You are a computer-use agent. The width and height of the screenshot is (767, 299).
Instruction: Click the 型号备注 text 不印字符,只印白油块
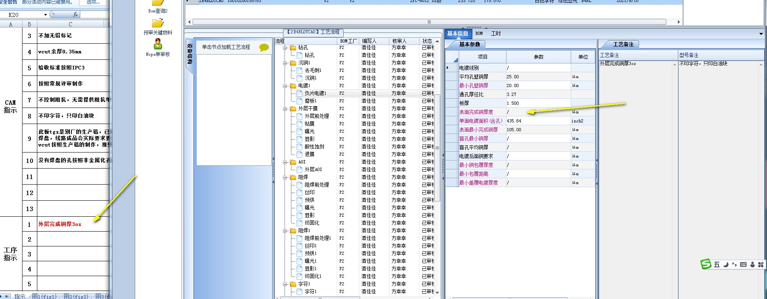click(x=703, y=64)
